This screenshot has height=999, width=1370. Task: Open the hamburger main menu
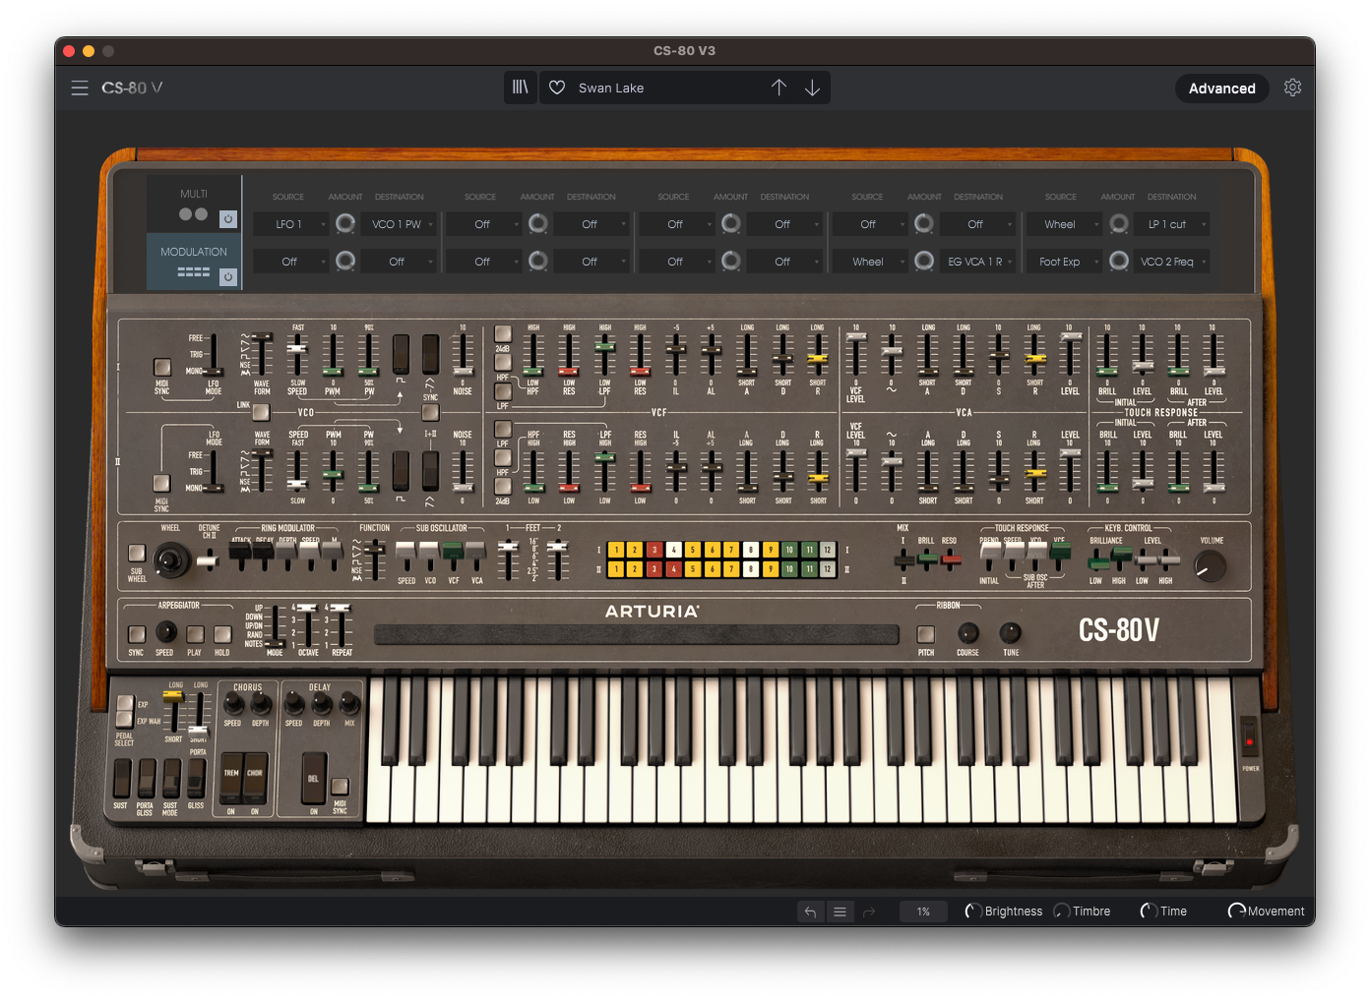pyautogui.click(x=80, y=88)
